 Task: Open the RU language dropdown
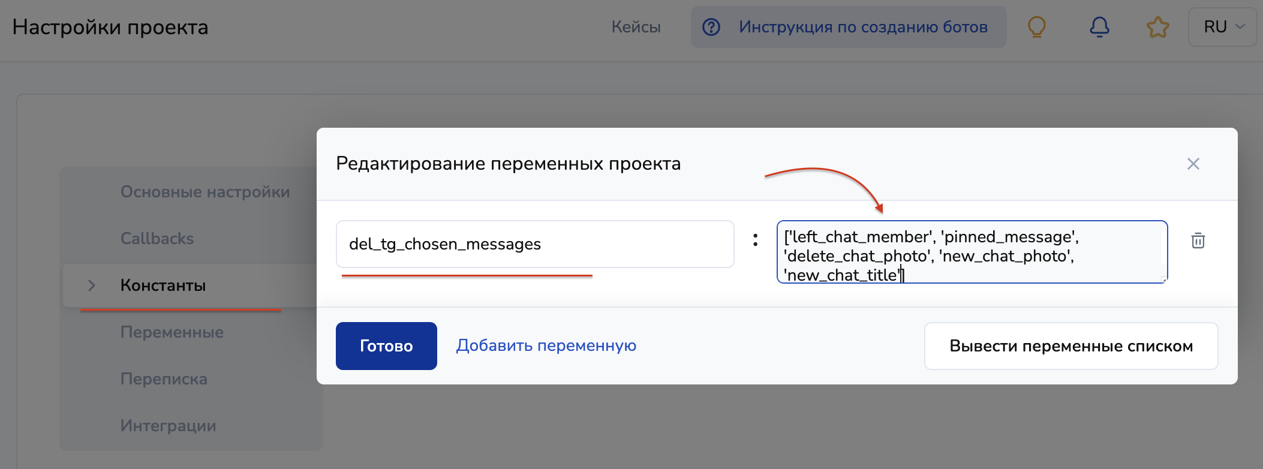1222,27
